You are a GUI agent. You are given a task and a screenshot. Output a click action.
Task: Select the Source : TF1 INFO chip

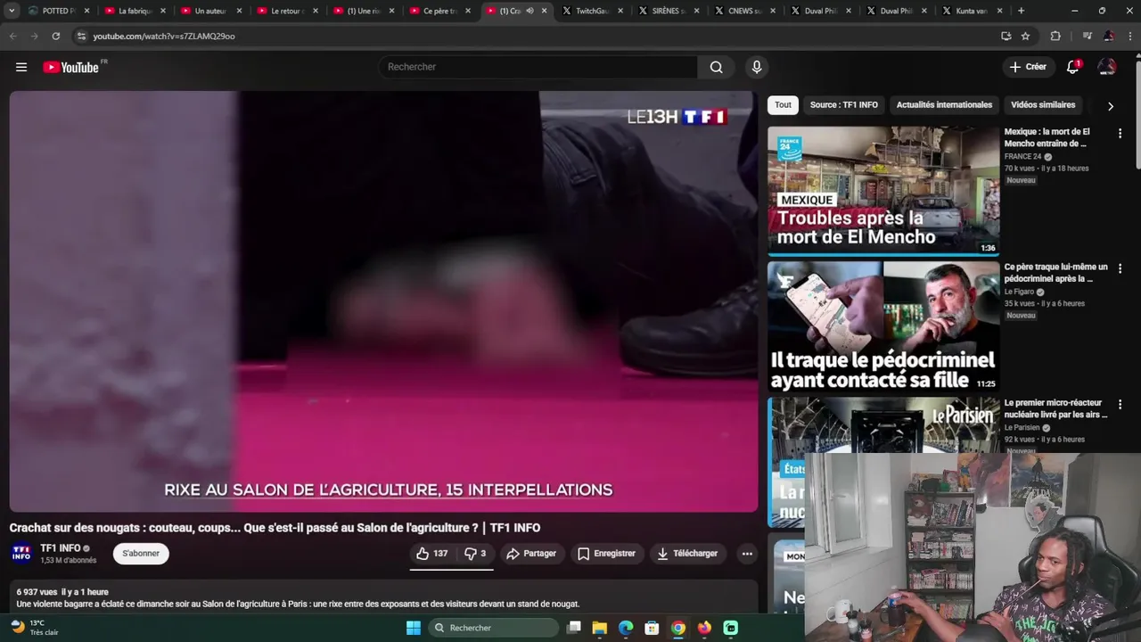[x=843, y=105]
